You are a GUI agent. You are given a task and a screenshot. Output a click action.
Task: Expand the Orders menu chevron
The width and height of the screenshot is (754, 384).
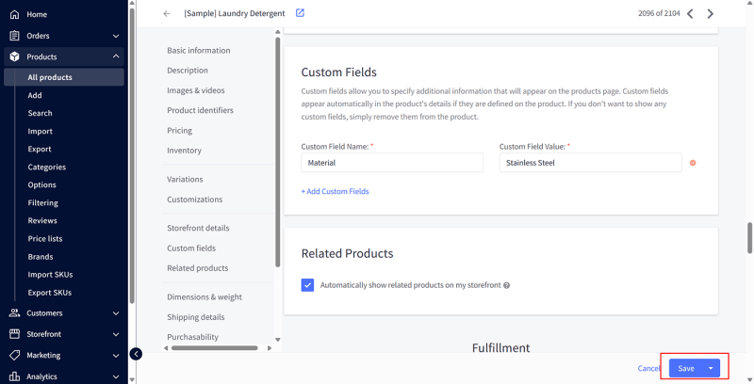(x=116, y=36)
